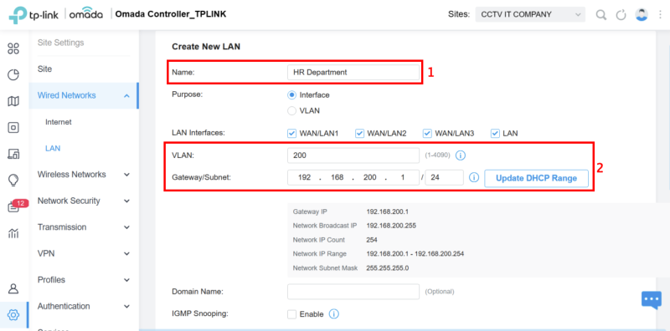The width and height of the screenshot is (670, 331).
Task: Click the Name field with HR Department
Action: coord(353,73)
